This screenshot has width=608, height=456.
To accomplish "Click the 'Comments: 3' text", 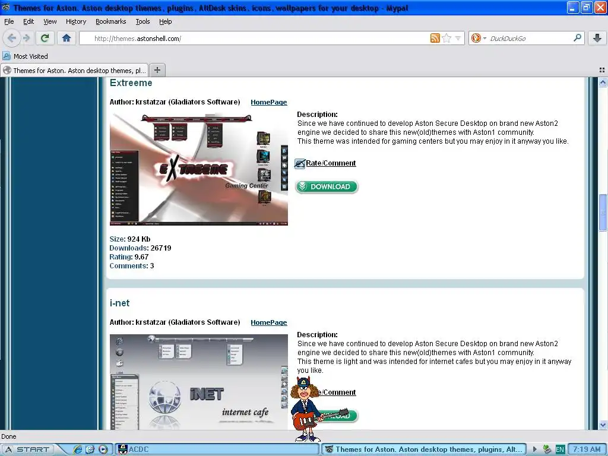I will click(131, 266).
